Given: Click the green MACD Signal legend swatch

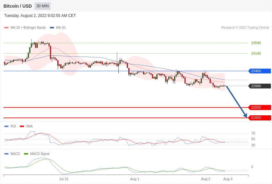Looking at the screenshot, I should (x=26, y=154).
